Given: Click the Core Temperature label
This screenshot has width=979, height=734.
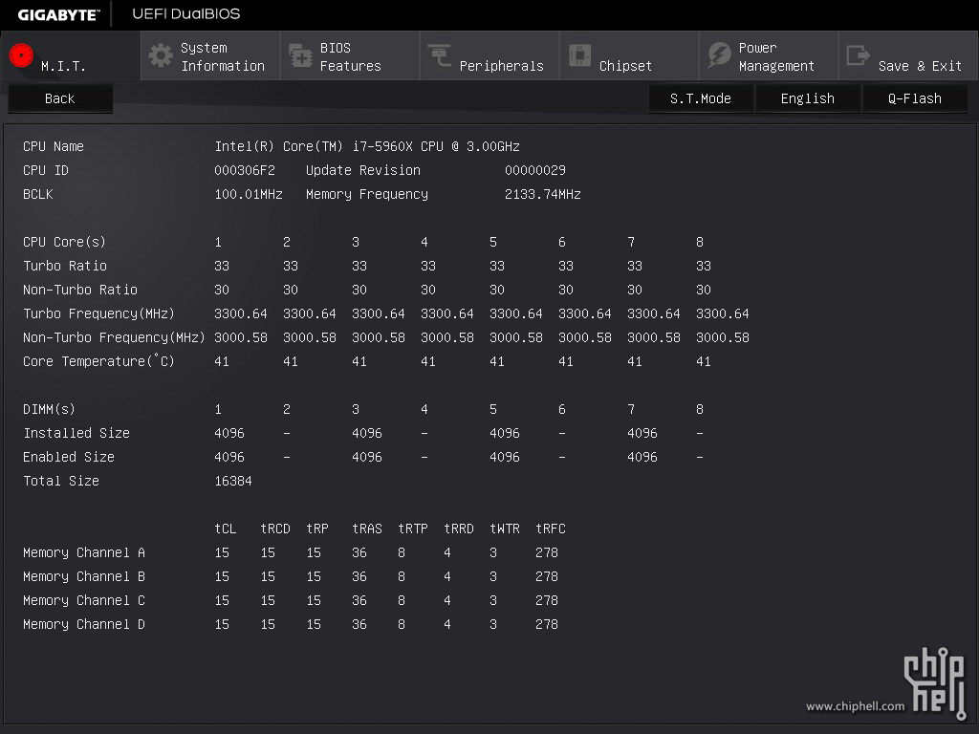Looking at the screenshot, I should coord(98,361).
